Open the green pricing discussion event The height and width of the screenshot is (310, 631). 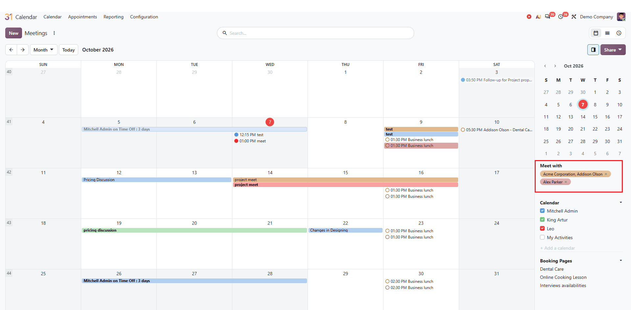[x=194, y=230]
